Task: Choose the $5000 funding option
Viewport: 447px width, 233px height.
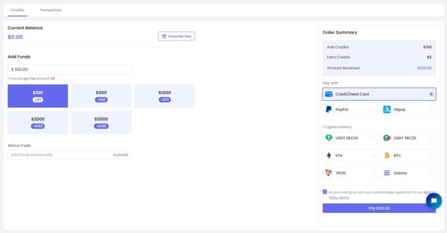Action: point(101,122)
